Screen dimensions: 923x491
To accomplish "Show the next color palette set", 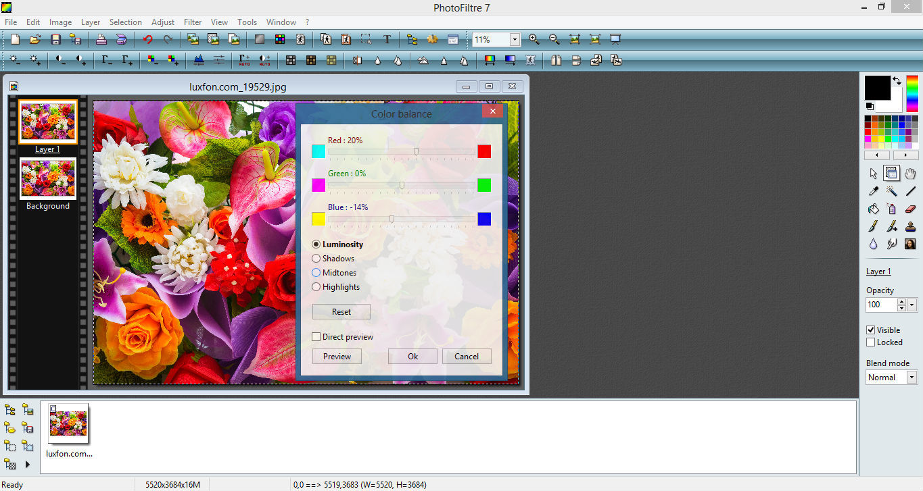I will point(905,155).
